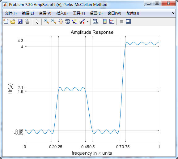Save the figure using the floppy icon
The width and height of the screenshot is (178, 159).
tap(20, 21)
